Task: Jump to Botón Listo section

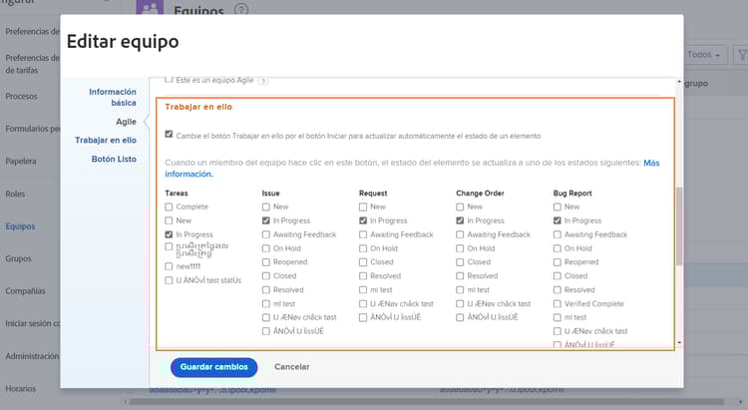Action: tap(114, 159)
